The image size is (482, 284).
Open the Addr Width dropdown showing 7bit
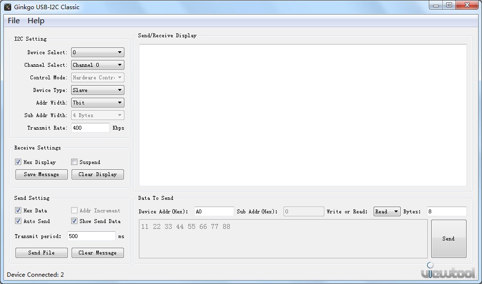98,103
